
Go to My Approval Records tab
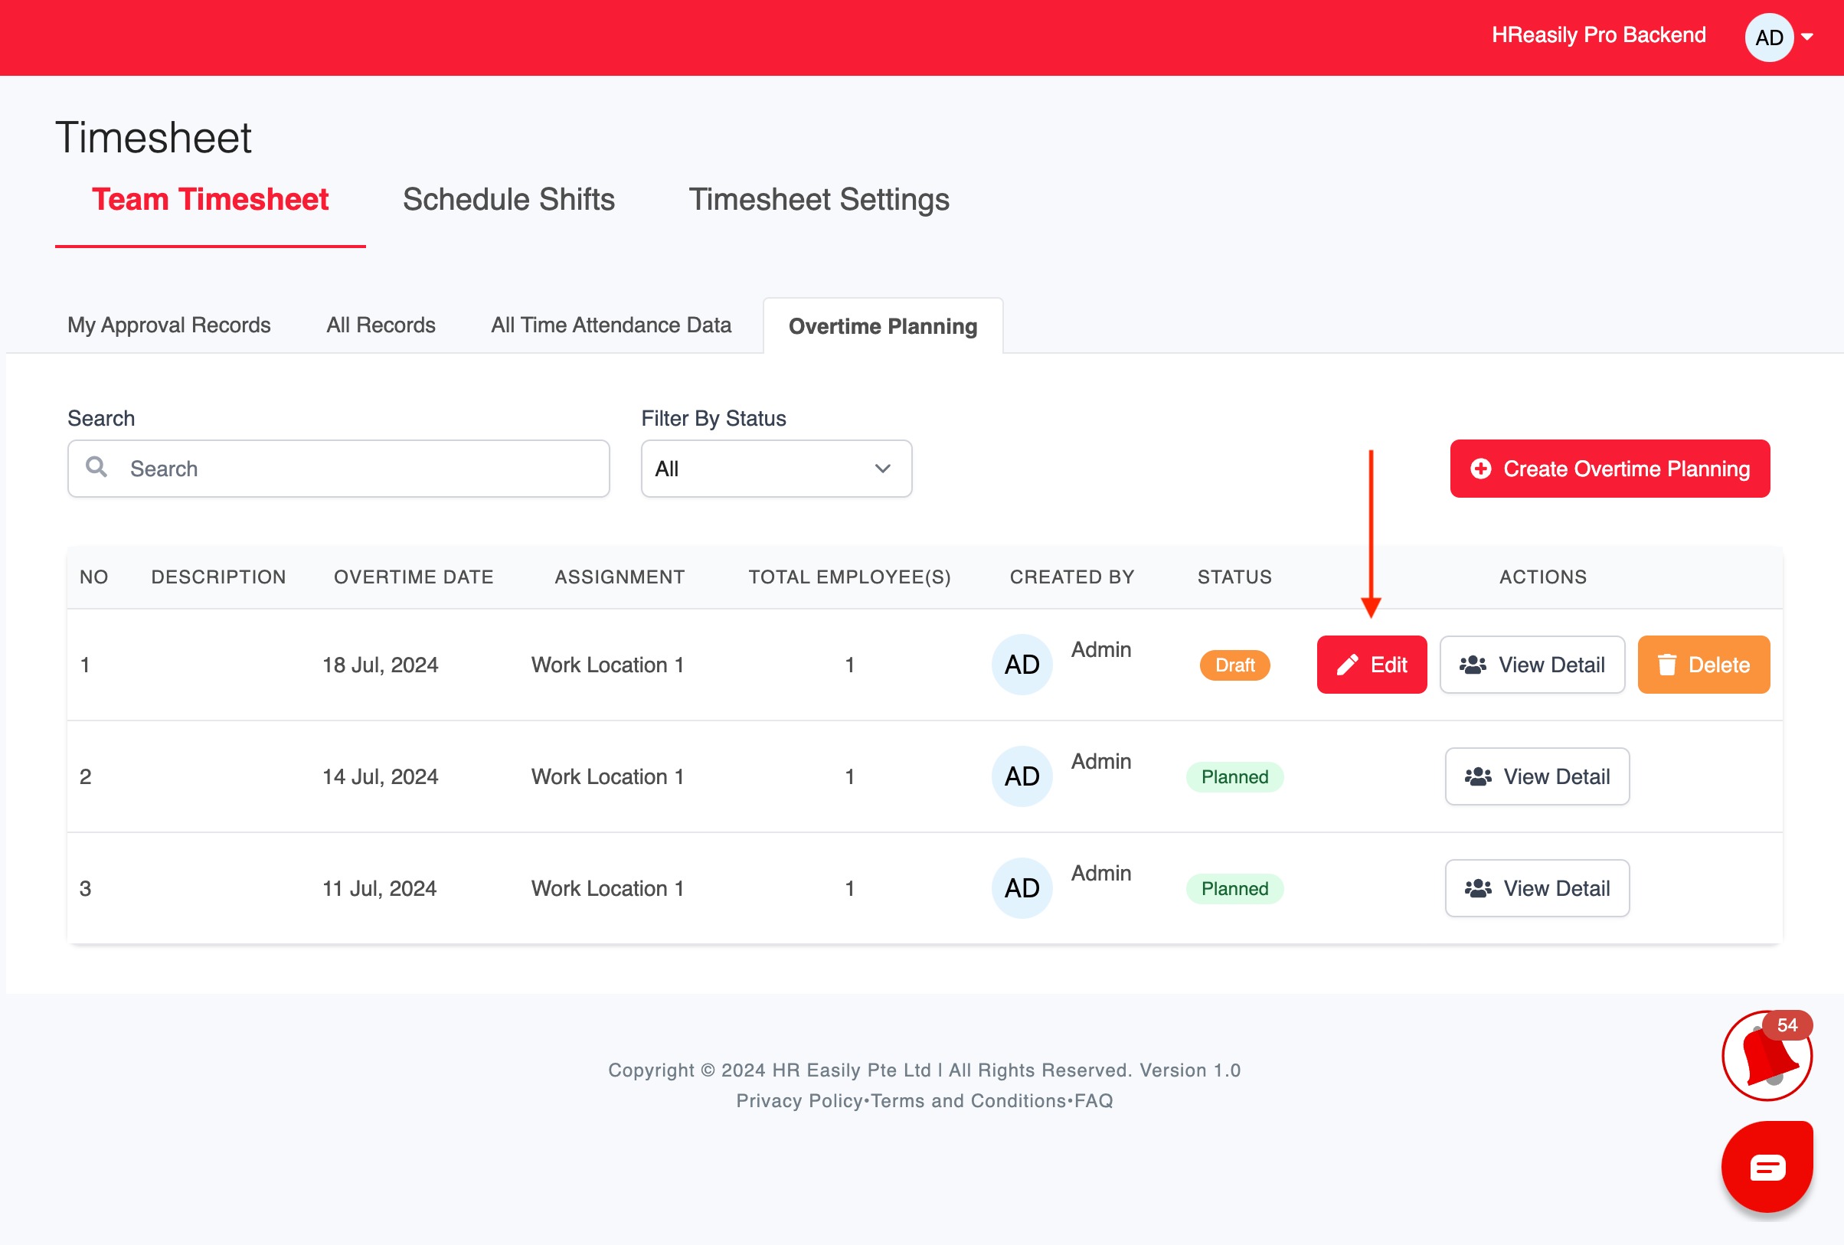(169, 325)
